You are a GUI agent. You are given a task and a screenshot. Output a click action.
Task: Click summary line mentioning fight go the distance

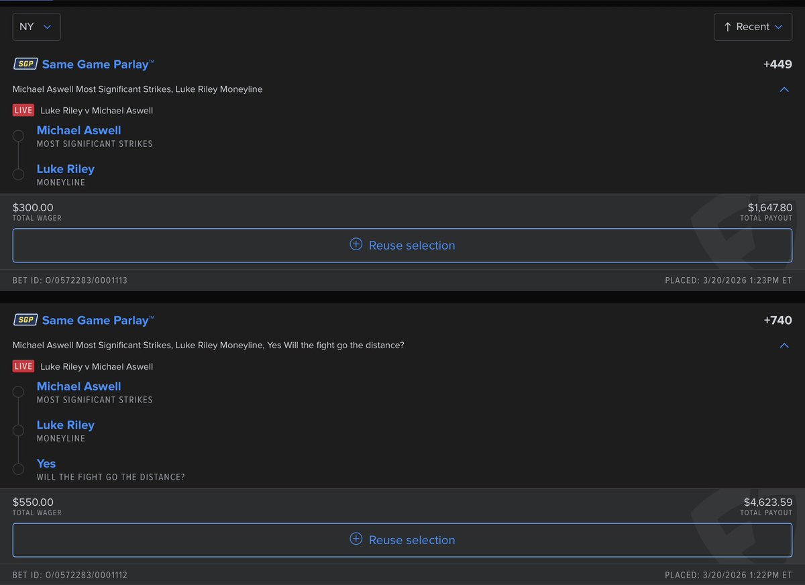coord(209,345)
